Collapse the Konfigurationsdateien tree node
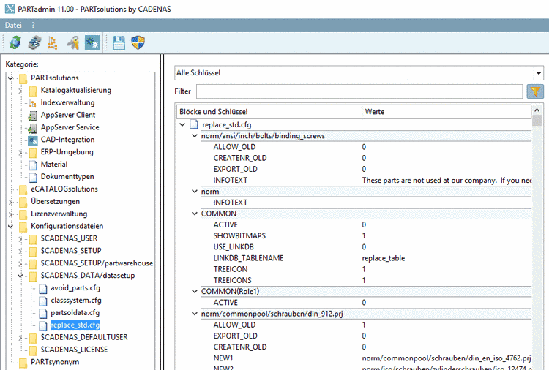Screen dimensions: 549x370 point(11,227)
